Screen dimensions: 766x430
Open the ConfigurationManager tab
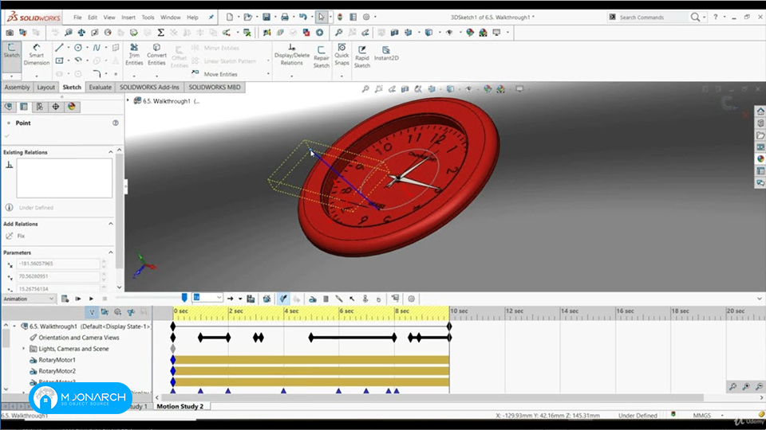tap(40, 107)
